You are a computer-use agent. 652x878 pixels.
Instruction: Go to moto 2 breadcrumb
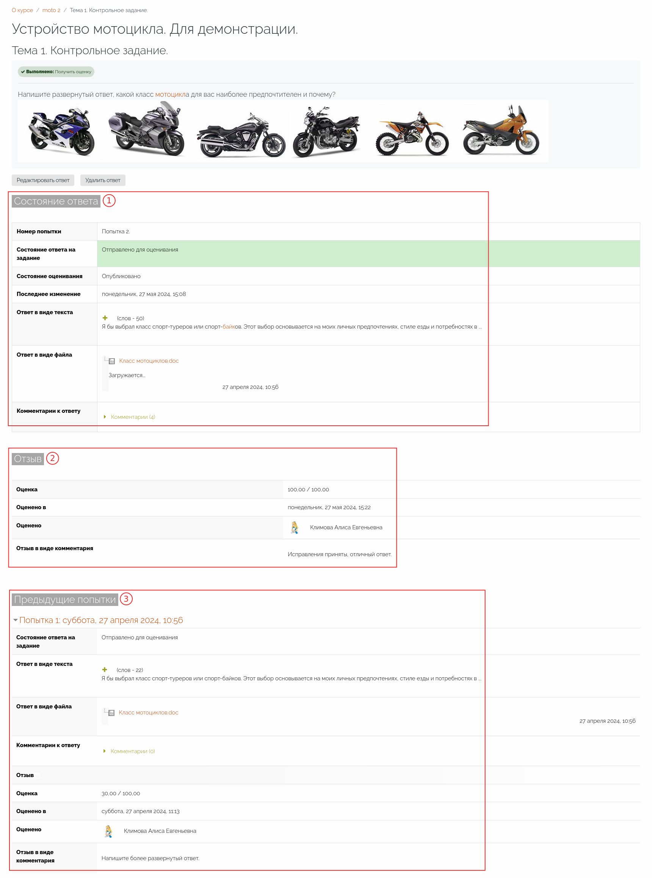click(x=51, y=10)
